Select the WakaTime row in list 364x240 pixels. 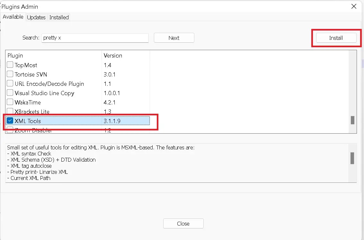click(78, 102)
